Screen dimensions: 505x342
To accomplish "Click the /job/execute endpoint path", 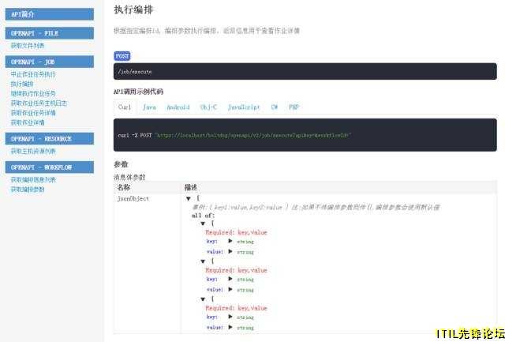I will click(x=135, y=72).
